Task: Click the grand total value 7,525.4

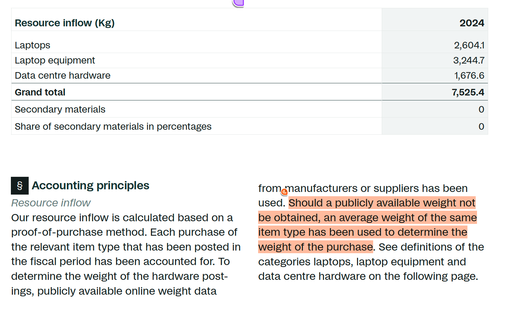Action: pos(468,93)
